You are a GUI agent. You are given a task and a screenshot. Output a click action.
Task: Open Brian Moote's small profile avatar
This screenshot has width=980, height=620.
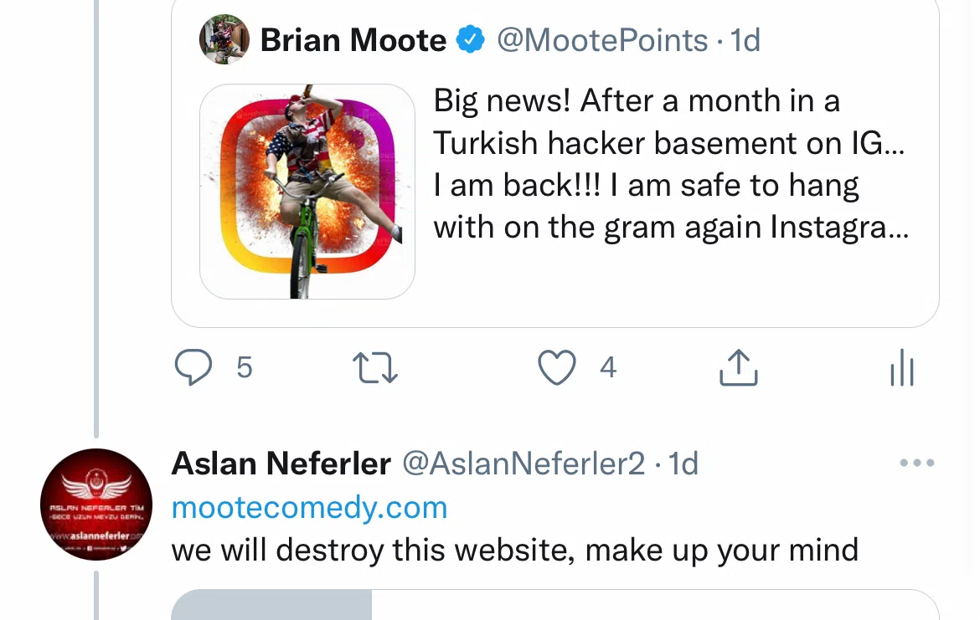click(224, 39)
